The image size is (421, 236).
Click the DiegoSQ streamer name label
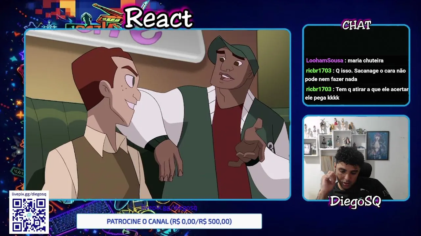coord(355,201)
